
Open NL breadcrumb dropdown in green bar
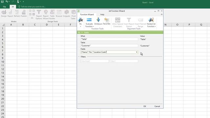82,32
